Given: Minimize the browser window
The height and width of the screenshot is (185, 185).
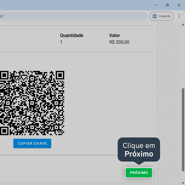Looking at the screenshot, I should tap(155, 5).
